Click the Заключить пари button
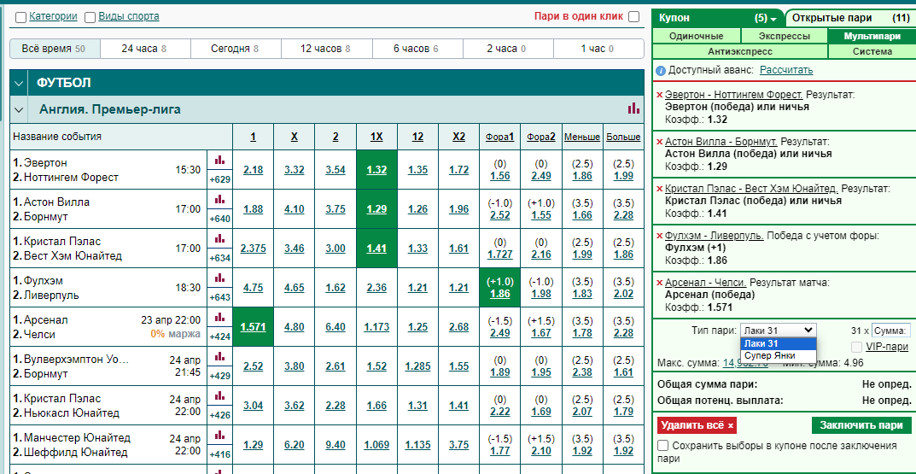 coord(861,425)
